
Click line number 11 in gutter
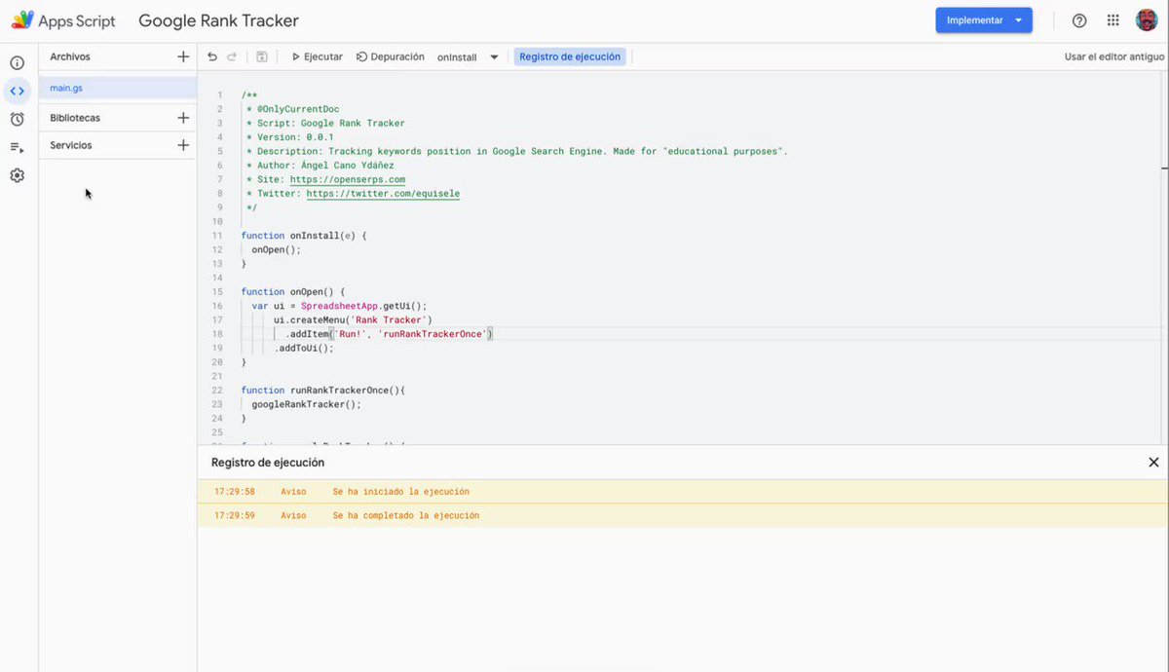point(219,236)
